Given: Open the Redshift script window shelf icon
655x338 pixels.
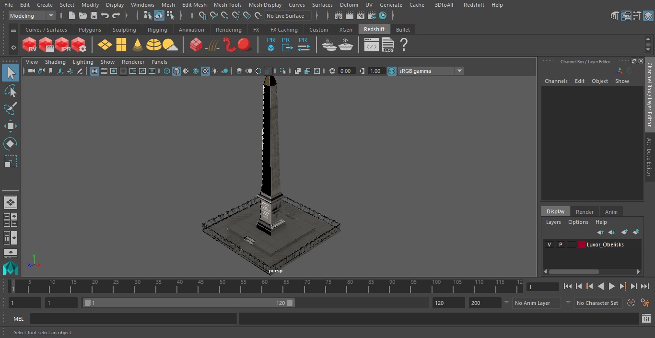Looking at the screenshot, I should pos(372,45).
